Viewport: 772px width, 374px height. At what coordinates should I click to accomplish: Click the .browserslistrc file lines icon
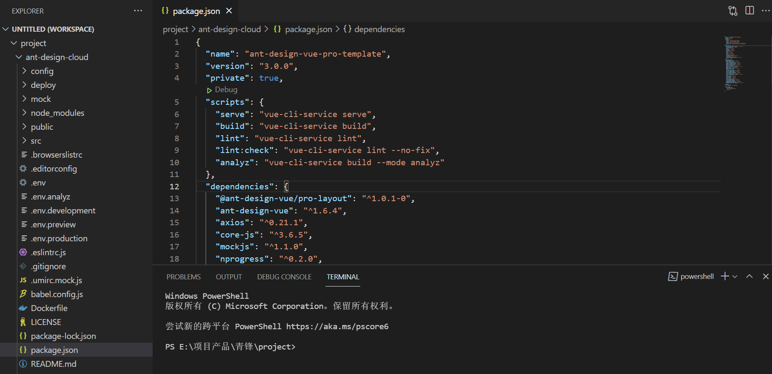[x=24, y=155]
